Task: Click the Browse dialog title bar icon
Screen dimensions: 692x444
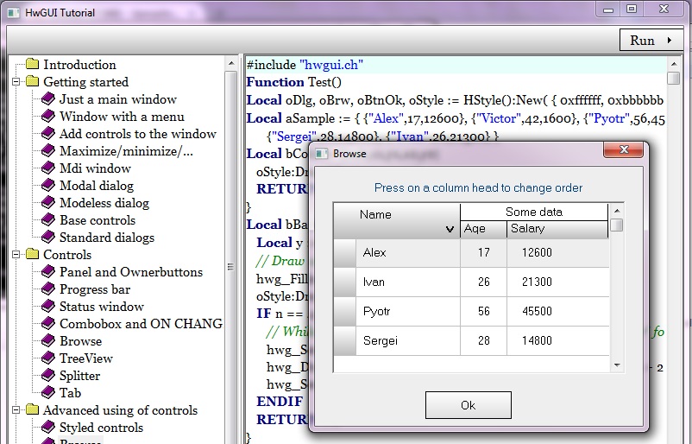Action: (x=321, y=154)
